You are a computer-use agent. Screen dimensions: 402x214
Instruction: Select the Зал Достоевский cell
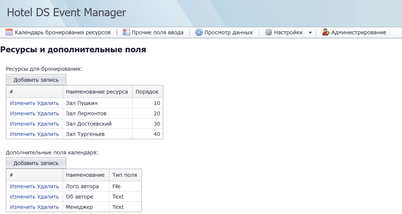coord(98,123)
